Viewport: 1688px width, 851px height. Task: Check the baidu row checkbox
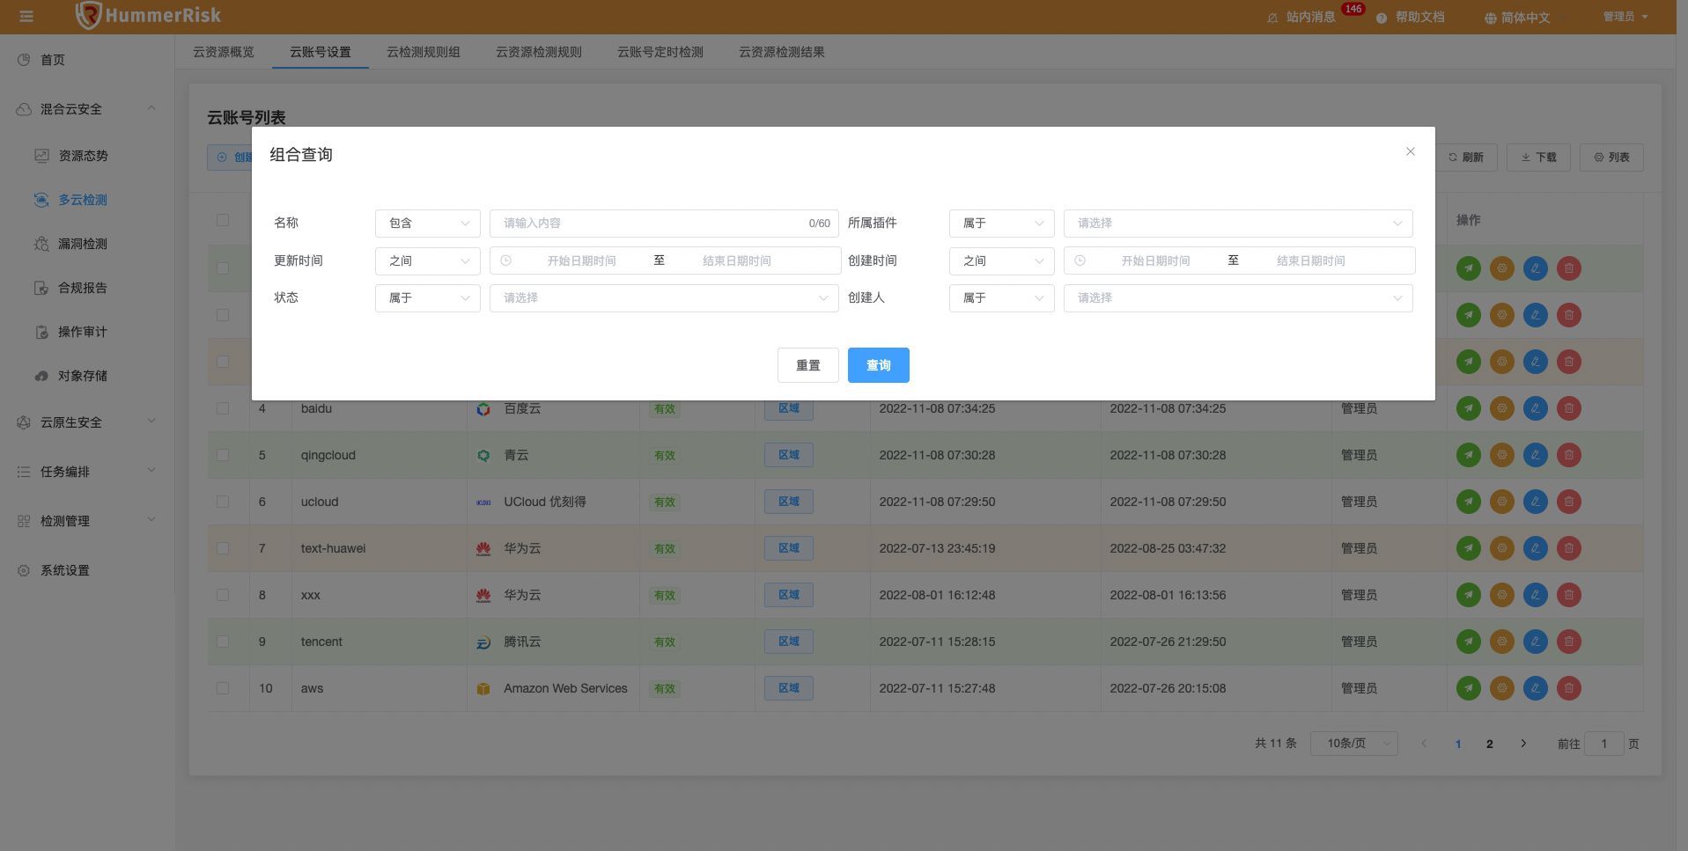[x=223, y=408]
